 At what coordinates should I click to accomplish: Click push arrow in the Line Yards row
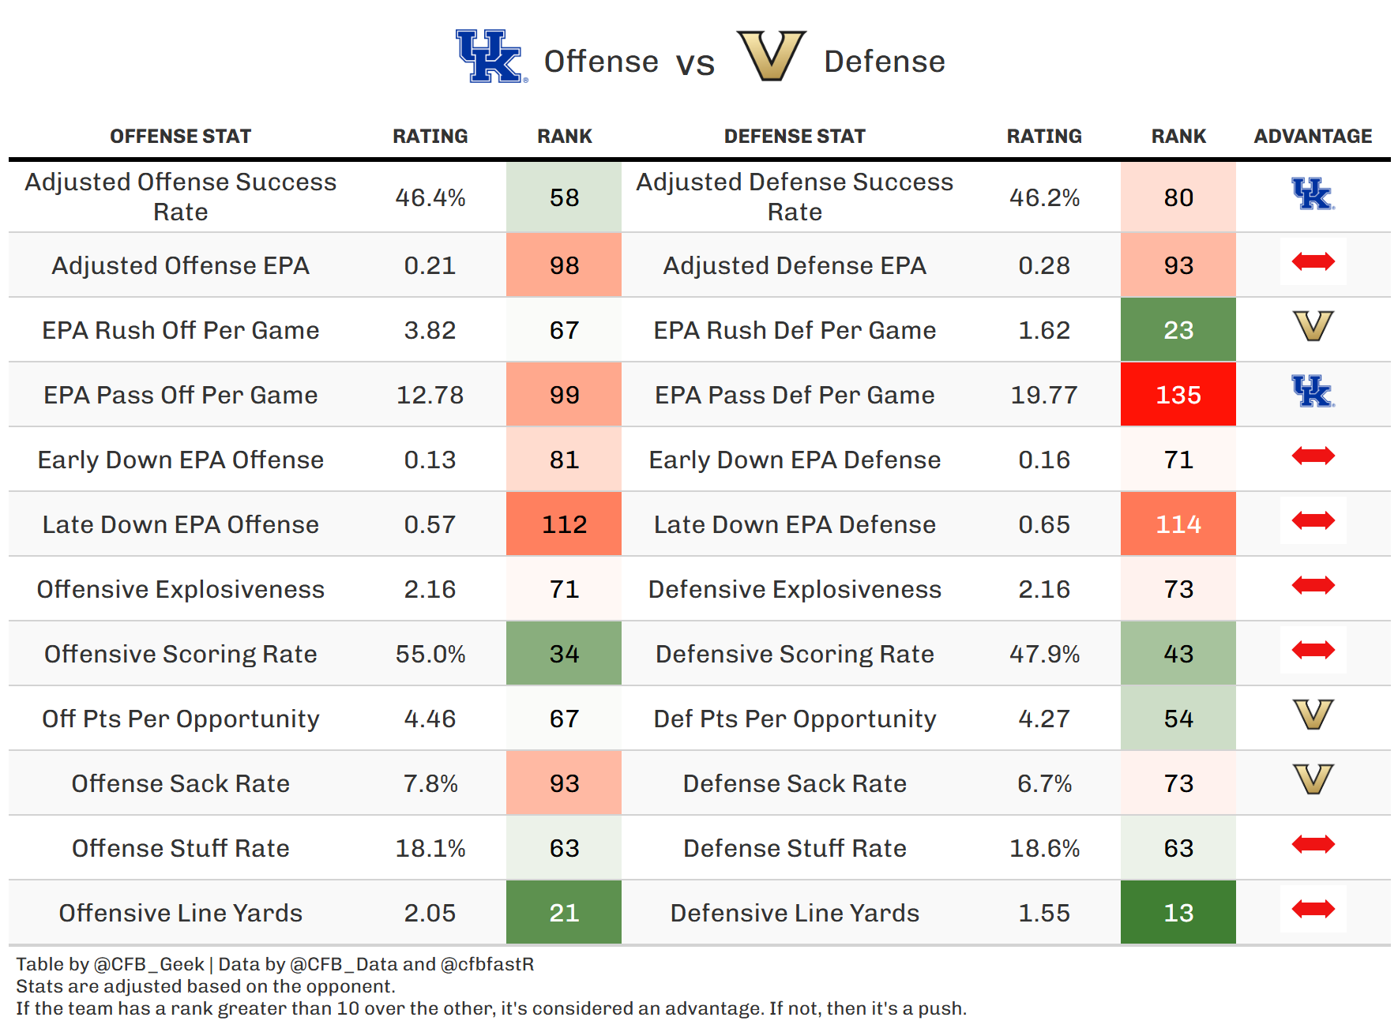tap(1313, 909)
